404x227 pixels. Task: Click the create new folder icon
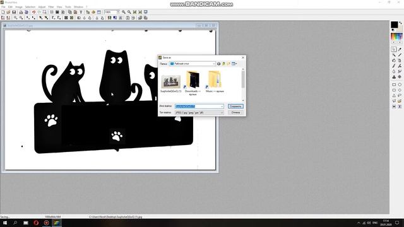tap(229, 64)
